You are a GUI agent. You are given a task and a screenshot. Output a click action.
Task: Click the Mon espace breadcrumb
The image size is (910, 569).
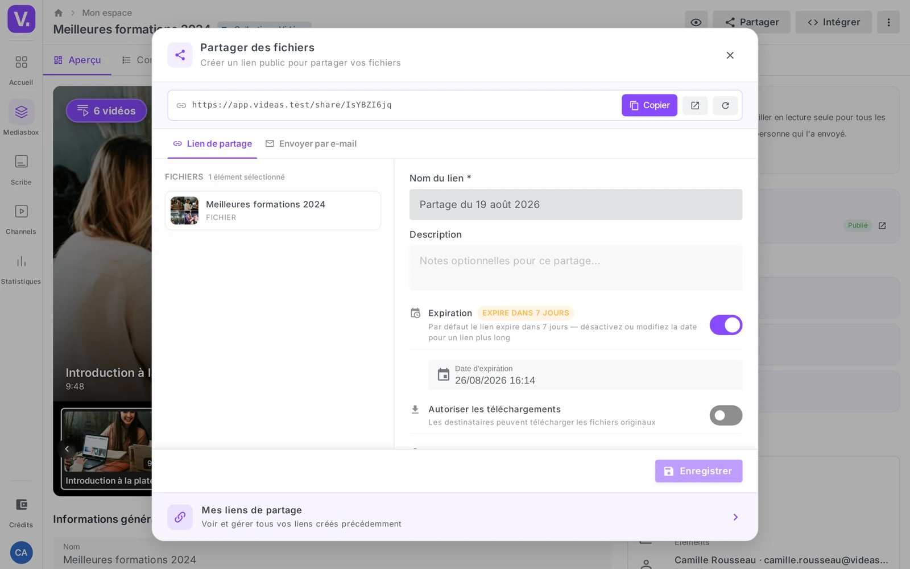(107, 13)
